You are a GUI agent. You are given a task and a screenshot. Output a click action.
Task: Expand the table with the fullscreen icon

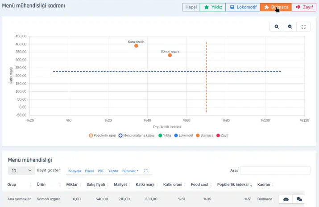click(x=146, y=171)
